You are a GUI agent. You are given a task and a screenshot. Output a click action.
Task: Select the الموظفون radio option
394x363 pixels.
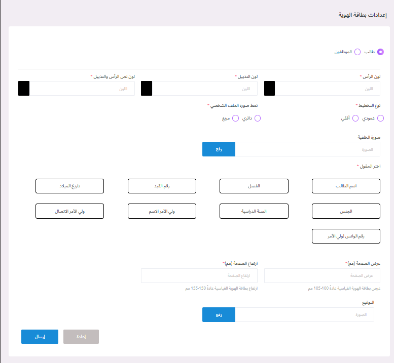[357, 52]
